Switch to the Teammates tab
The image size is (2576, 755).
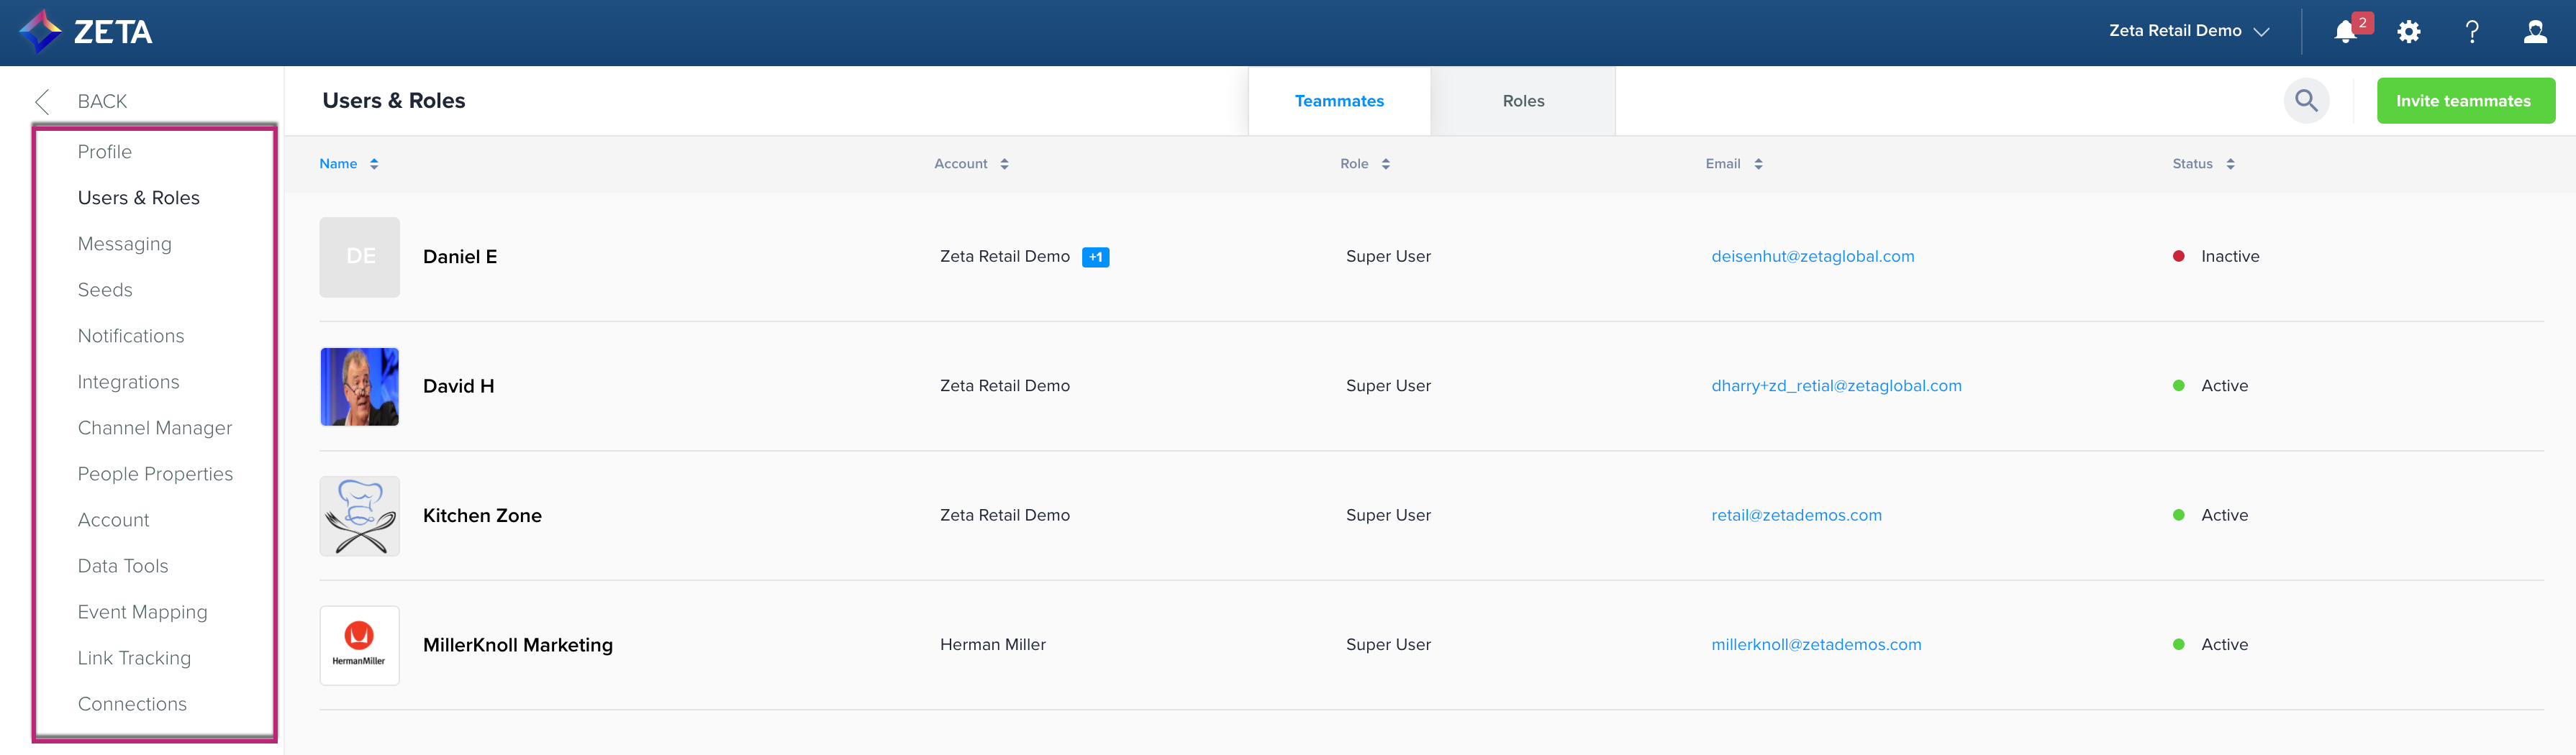[1339, 101]
